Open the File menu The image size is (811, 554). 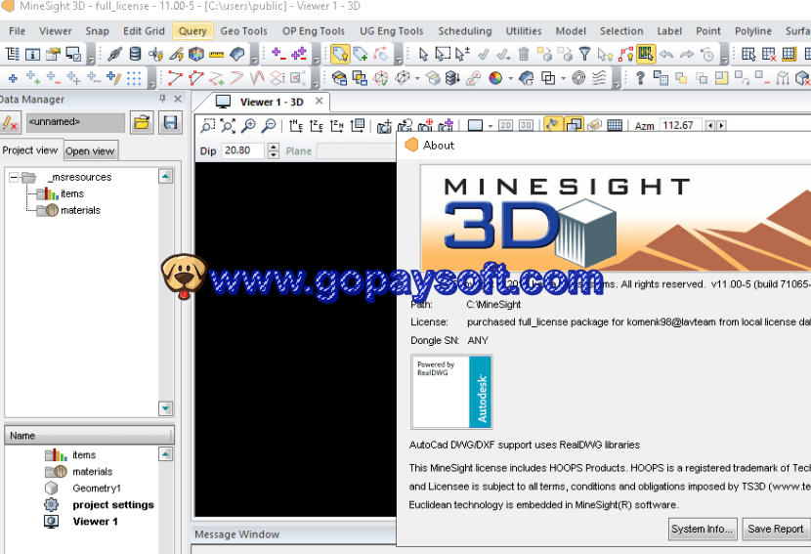(17, 31)
